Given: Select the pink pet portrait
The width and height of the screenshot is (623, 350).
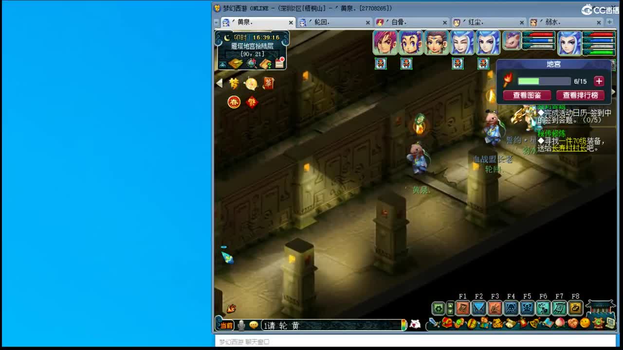Looking at the screenshot, I should point(512,41).
